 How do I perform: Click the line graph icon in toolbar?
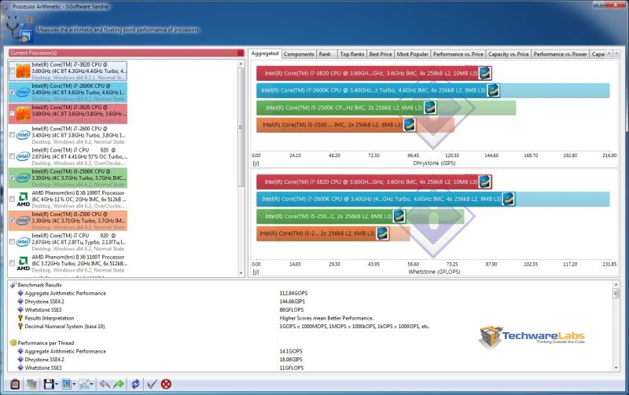(84, 385)
